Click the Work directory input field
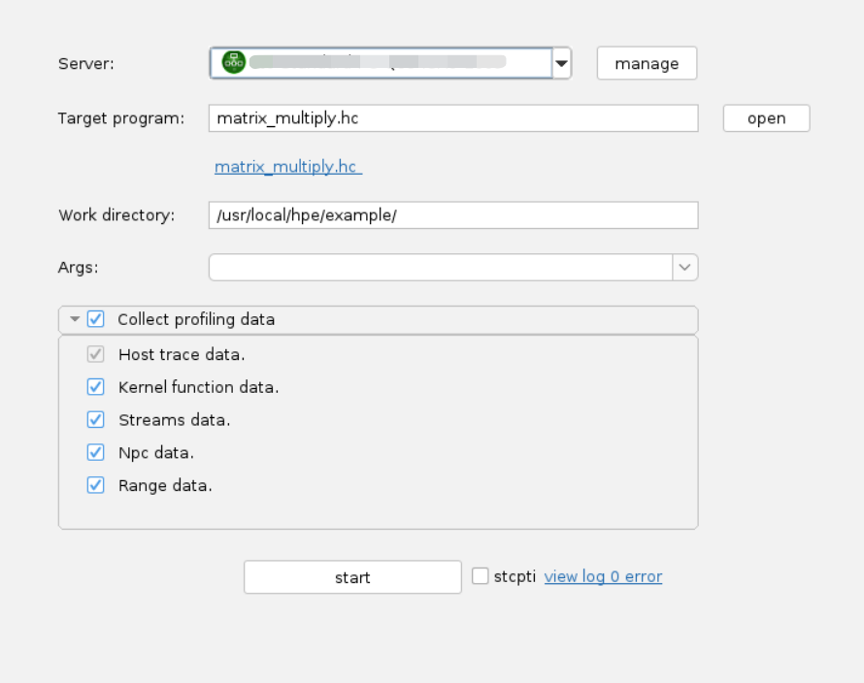This screenshot has width=864, height=683. [452, 215]
